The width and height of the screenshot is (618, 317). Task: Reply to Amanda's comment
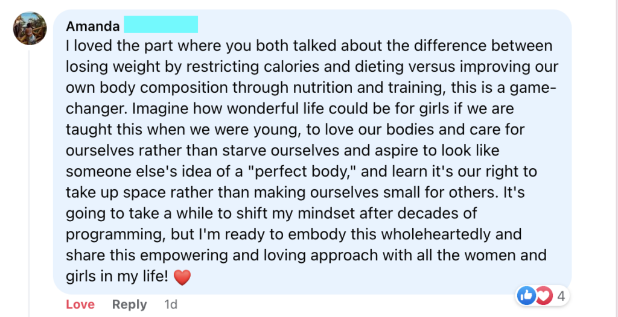(129, 304)
